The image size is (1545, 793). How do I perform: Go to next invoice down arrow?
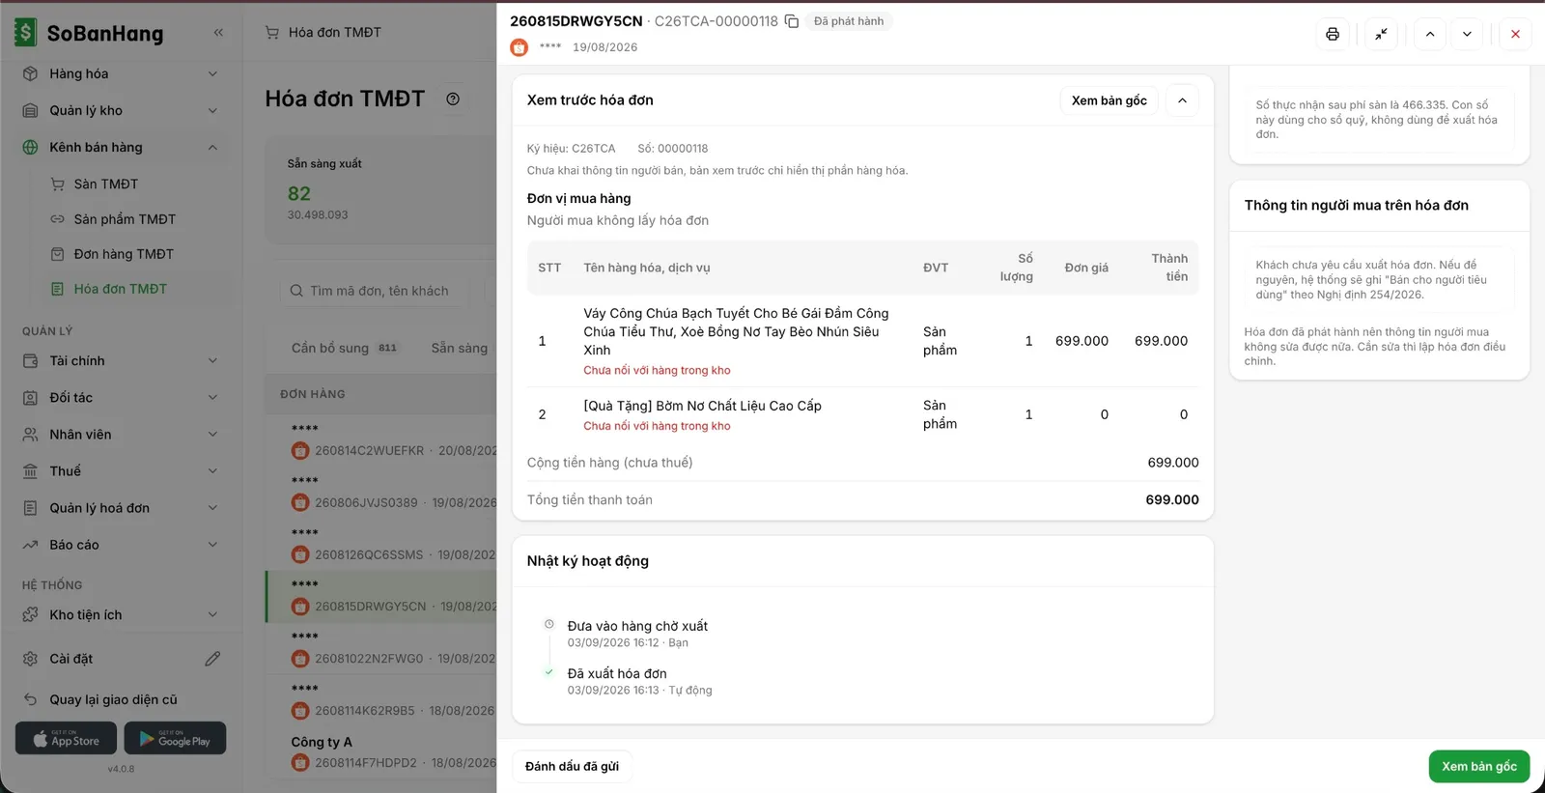1467,34
